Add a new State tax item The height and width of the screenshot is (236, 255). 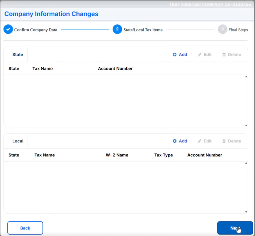click(180, 54)
